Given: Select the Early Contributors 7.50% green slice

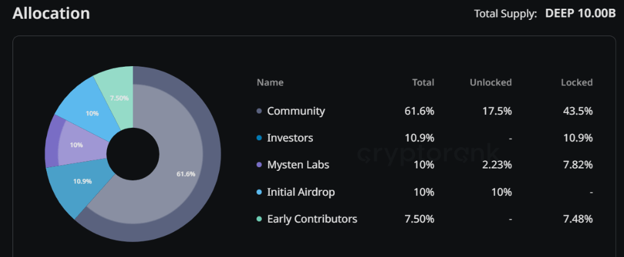Looking at the screenshot, I should tap(118, 98).
